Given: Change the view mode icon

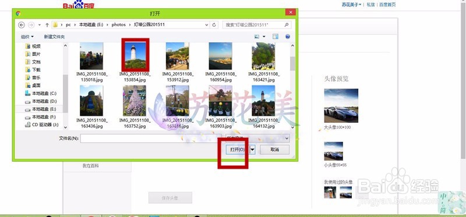Looking at the screenshot, I should 257,37.
